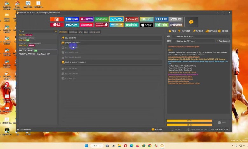The width and height of the screenshot is (248, 149).
Task: Open the REMOVE DEMO tab
Action: (x=94, y=32)
